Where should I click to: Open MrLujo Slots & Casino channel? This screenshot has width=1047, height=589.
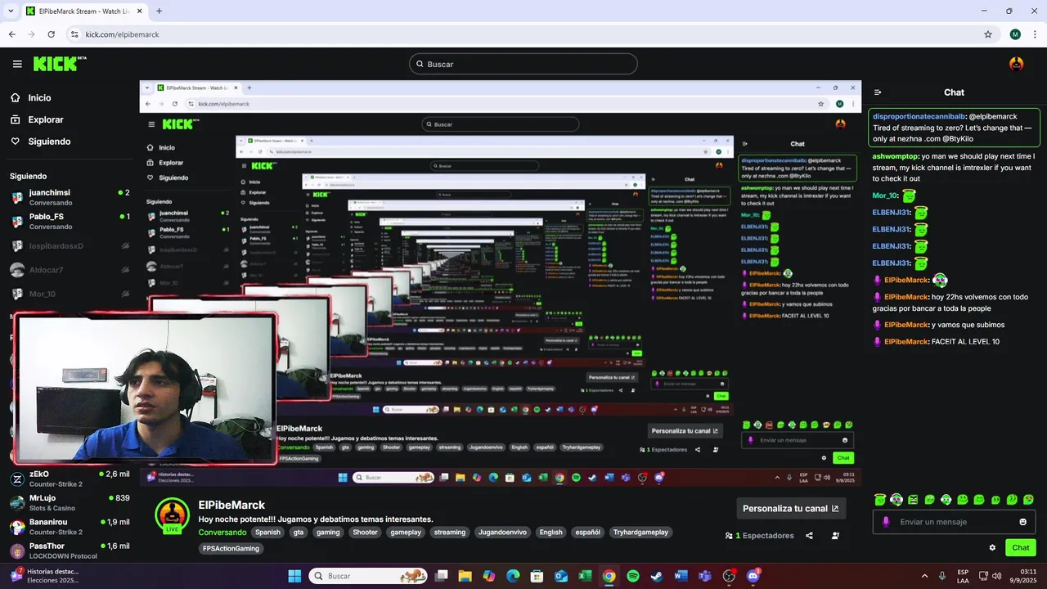tap(69, 502)
